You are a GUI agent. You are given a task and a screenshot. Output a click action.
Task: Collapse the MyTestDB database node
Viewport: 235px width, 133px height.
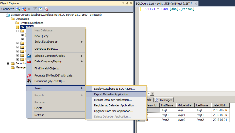pos(13,27)
